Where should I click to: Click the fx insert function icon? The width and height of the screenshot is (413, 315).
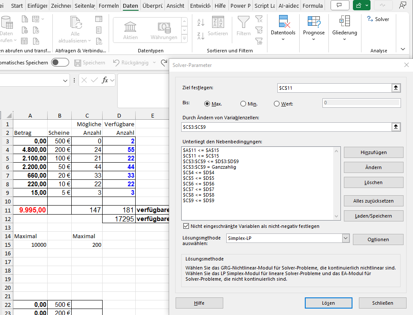[105, 80]
